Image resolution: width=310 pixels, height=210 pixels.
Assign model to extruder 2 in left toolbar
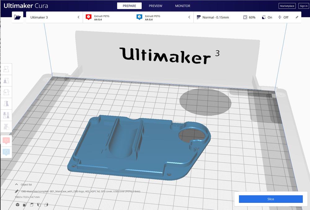tap(6, 152)
